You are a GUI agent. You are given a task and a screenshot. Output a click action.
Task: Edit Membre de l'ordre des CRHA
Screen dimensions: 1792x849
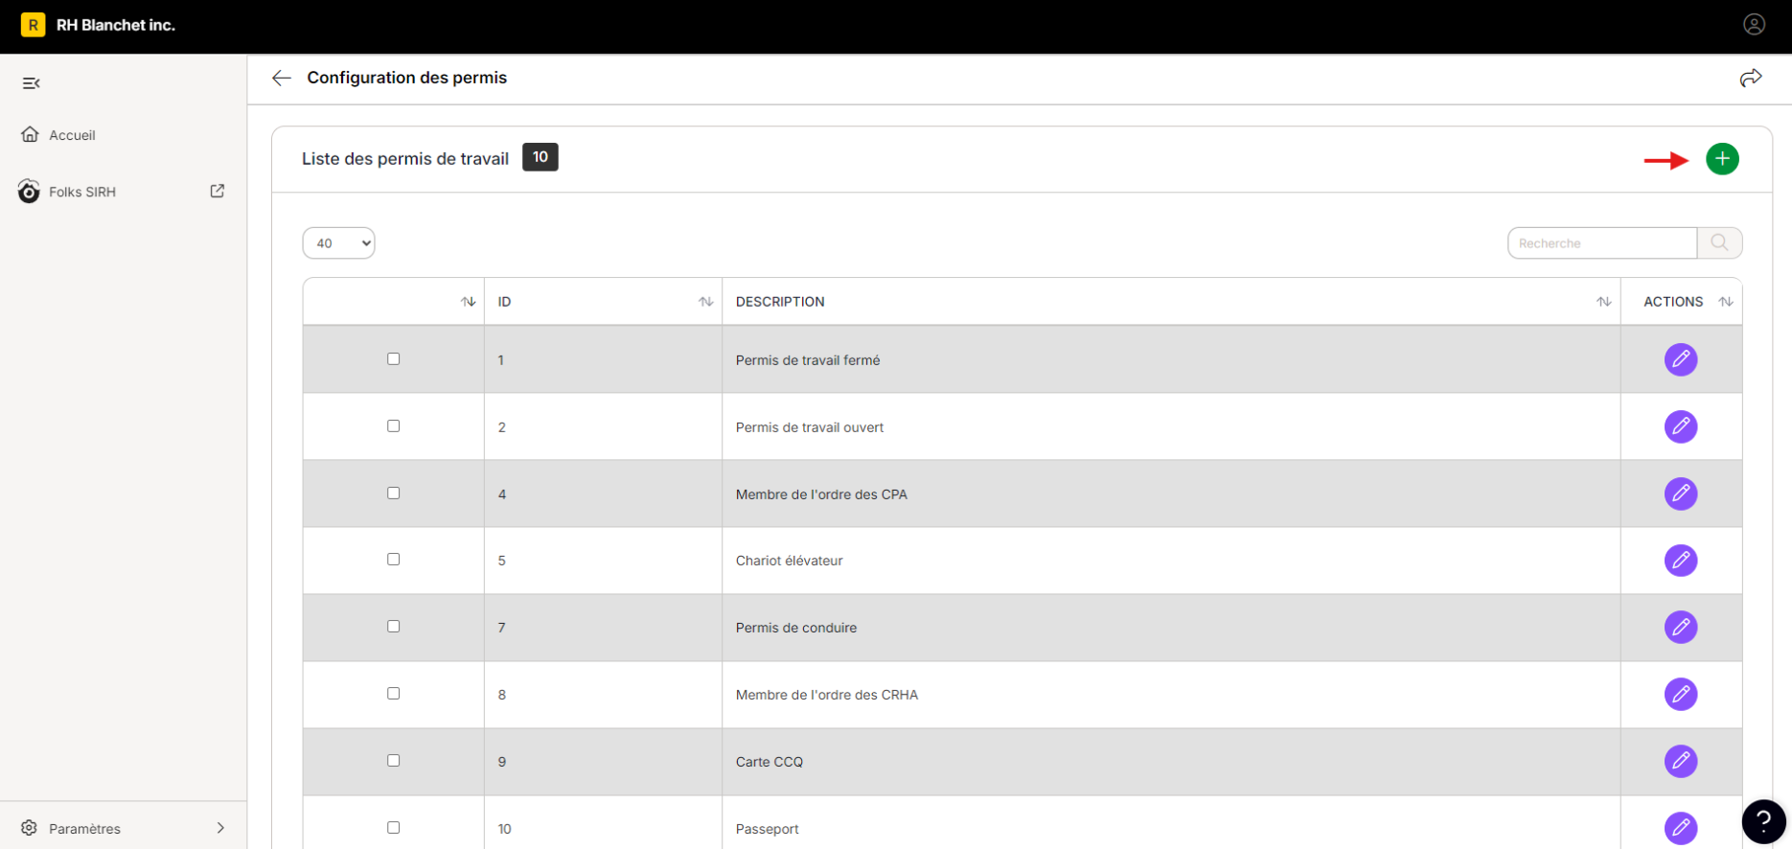point(1681,695)
